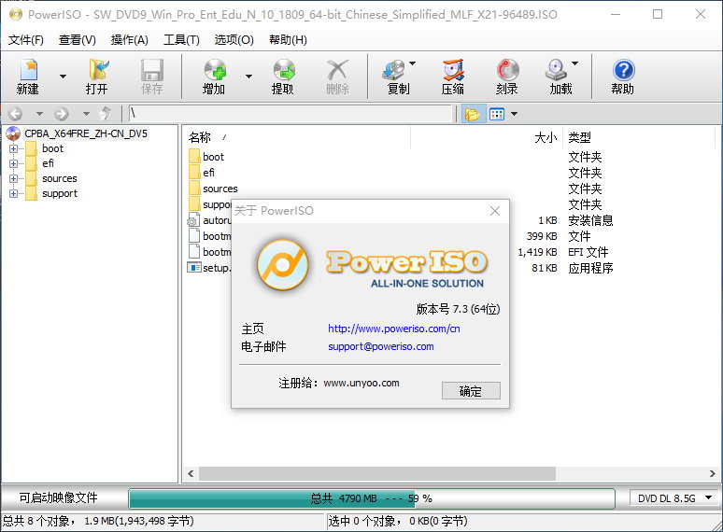Click the 确定 button in About dialog
This screenshot has height=532, width=723.
(471, 391)
